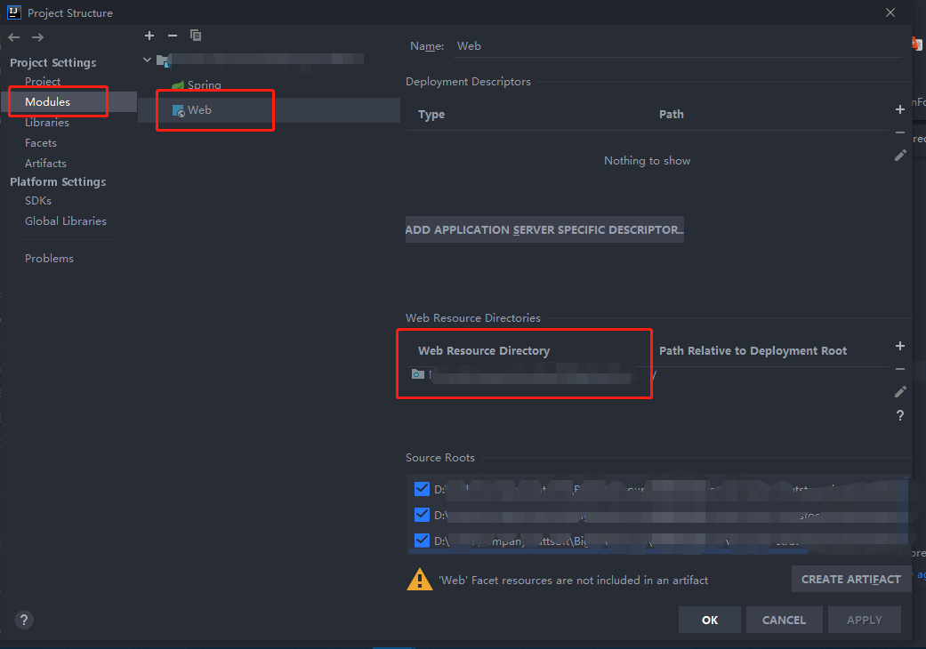
Task: Remove the web resource directory
Action: (x=900, y=369)
